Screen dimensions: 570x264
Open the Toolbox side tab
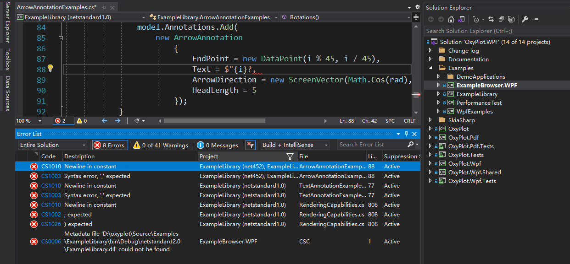point(7,59)
